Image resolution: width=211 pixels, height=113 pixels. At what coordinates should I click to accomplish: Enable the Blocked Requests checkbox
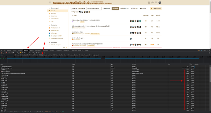[80, 55]
